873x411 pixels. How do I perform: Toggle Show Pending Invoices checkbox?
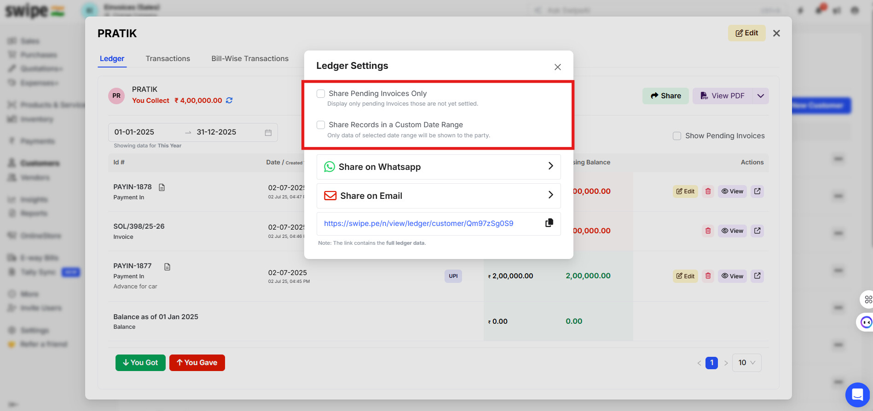pos(677,136)
